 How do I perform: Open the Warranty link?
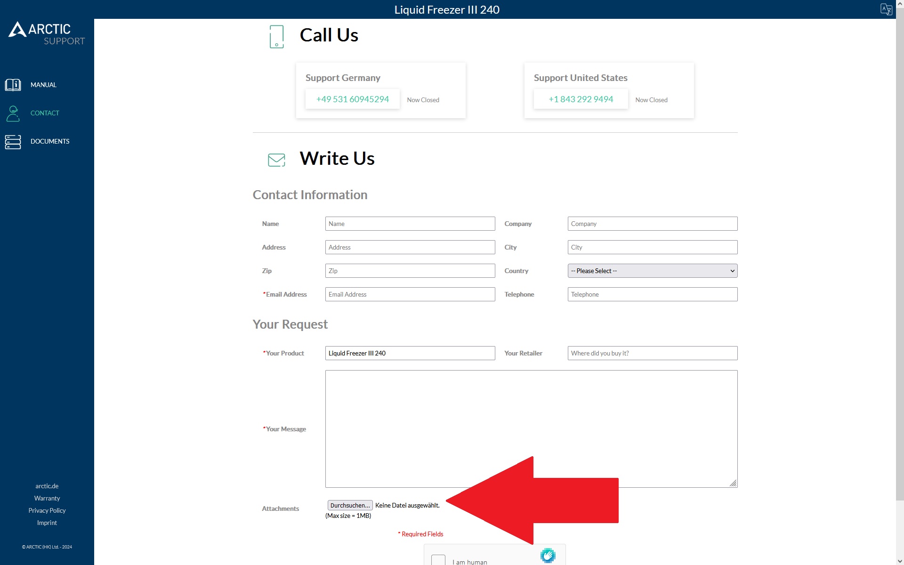47,498
